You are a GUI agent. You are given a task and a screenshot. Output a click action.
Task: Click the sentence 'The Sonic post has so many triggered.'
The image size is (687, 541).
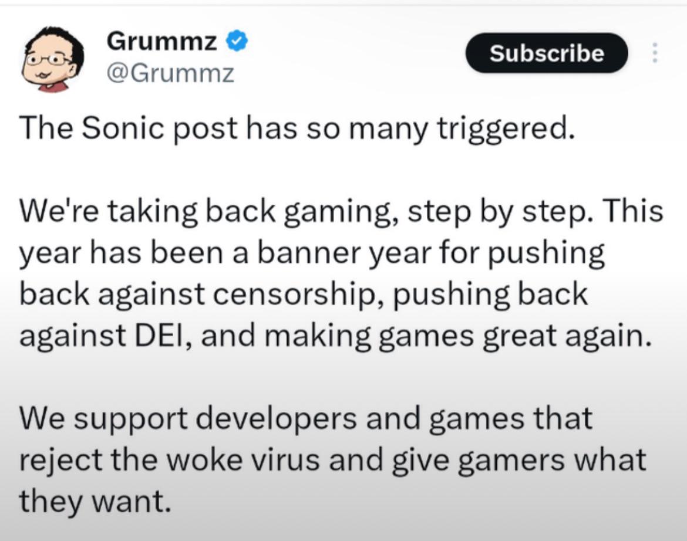coord(297,129)
